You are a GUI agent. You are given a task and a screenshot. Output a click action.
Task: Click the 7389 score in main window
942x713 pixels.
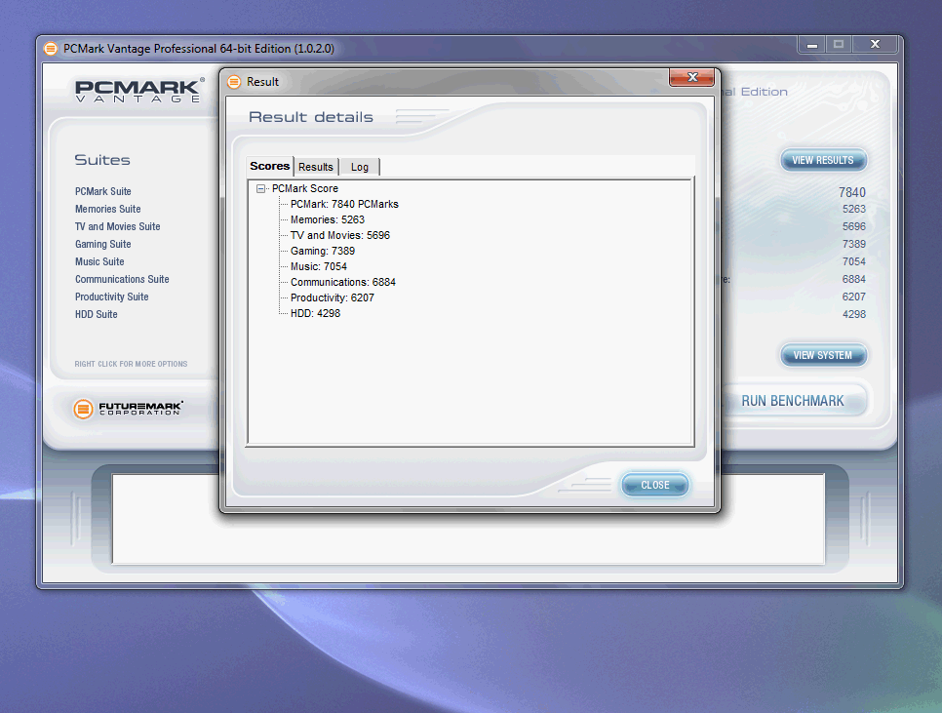coord(853,244)
